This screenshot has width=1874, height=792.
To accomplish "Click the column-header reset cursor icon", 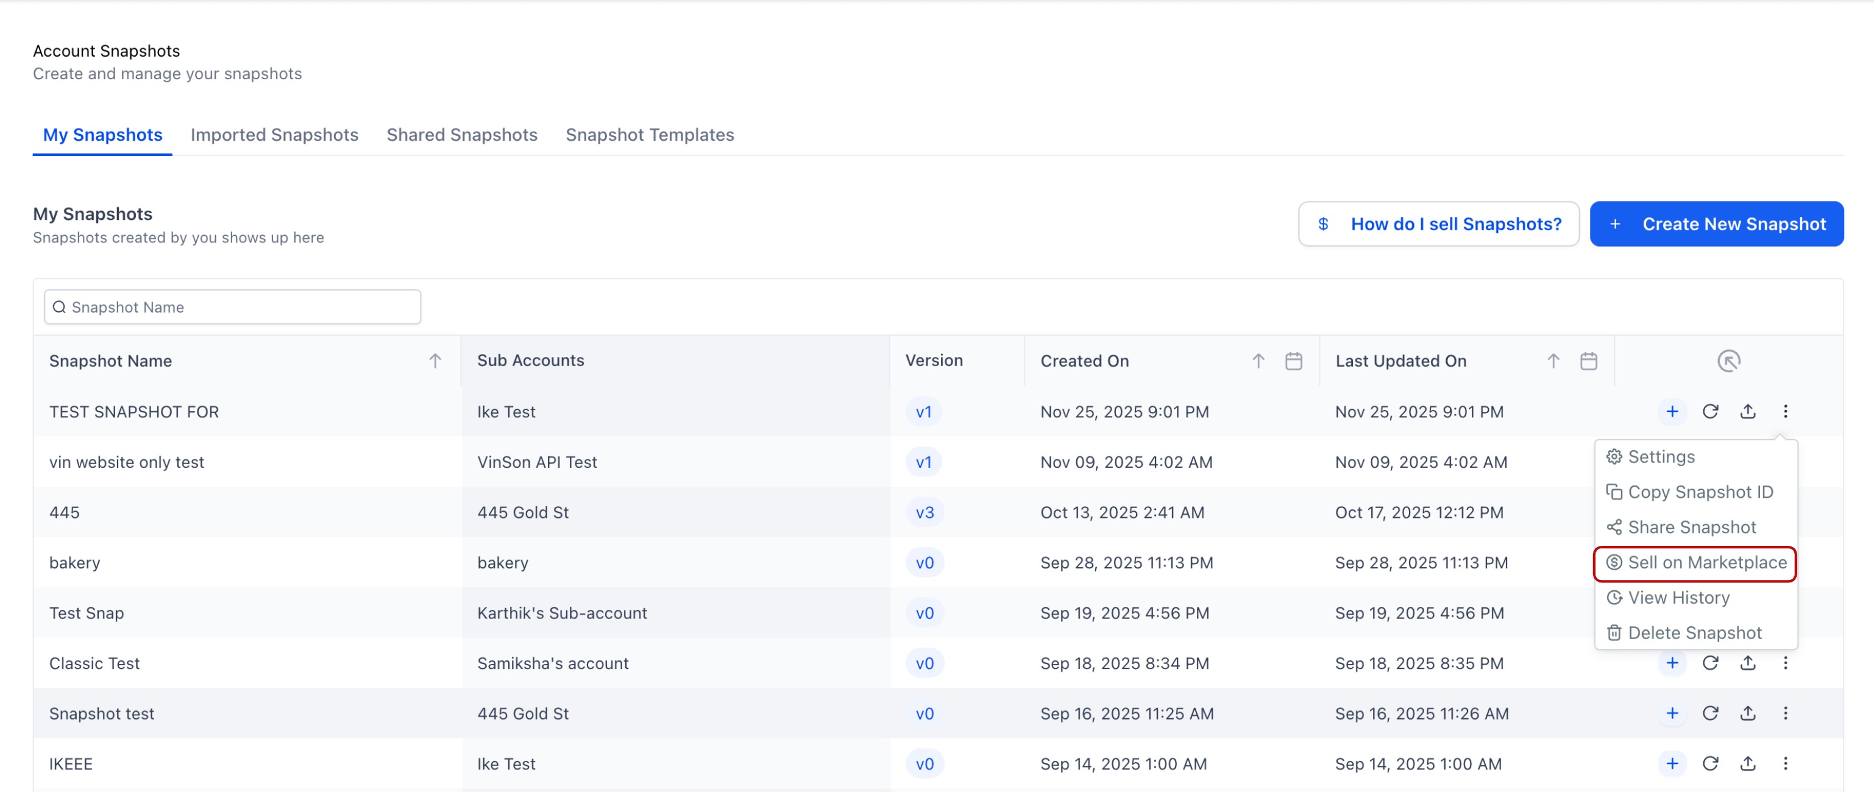I will click(x=1728, y=361).
